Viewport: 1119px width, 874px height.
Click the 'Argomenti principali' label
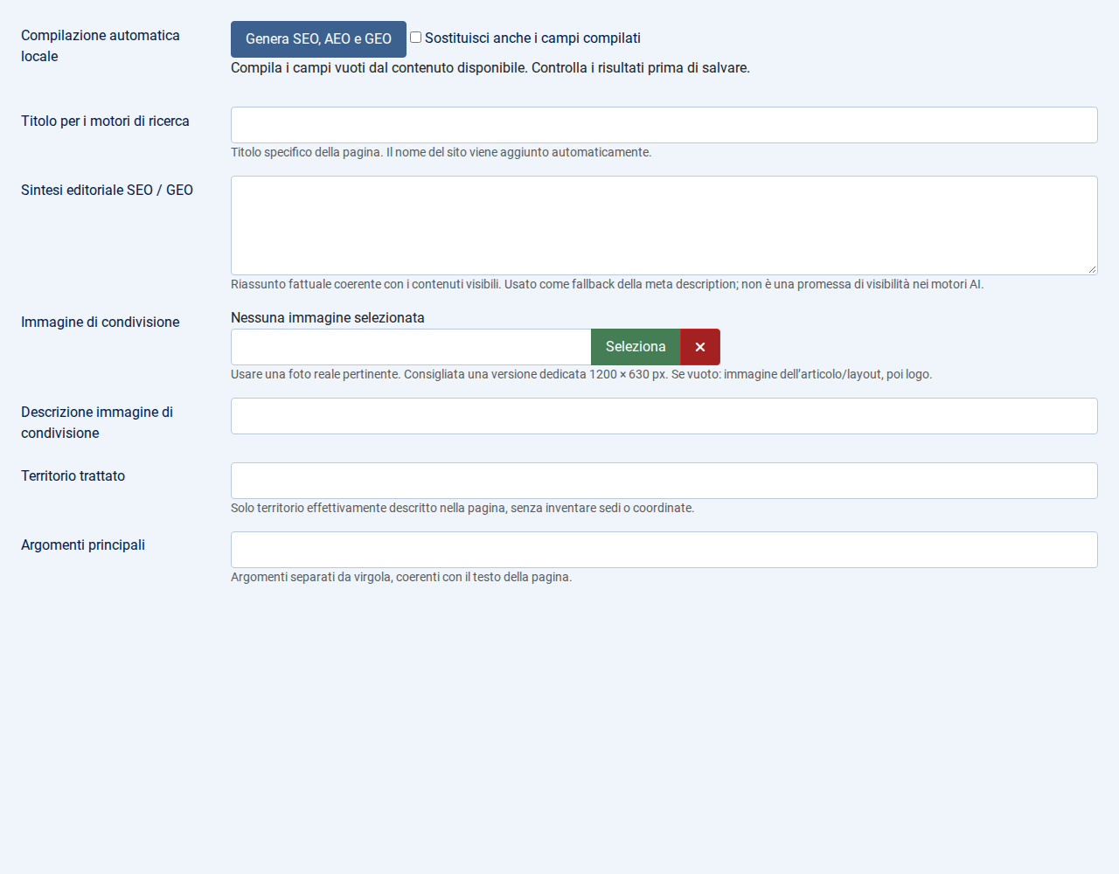pyautogui.click(x=83, y=545)
